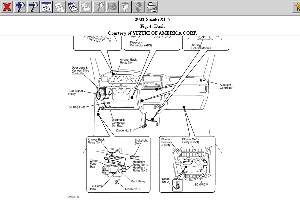This screenshot has height=210, width=300.
Task: Open figure in window icon
Action: [46, 7]
